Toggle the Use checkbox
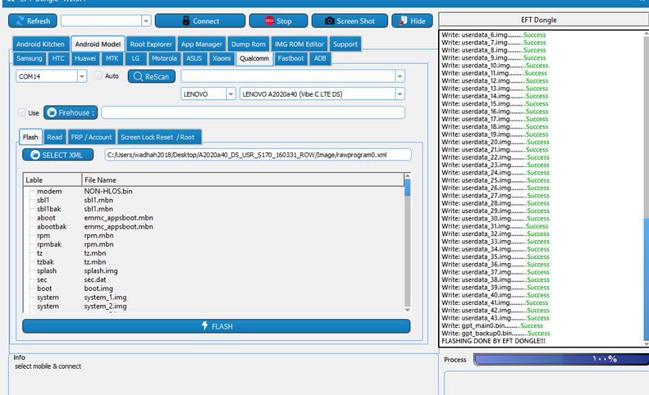Image resolution: width=649 pixels, height=395 pixels. (22, 112)
